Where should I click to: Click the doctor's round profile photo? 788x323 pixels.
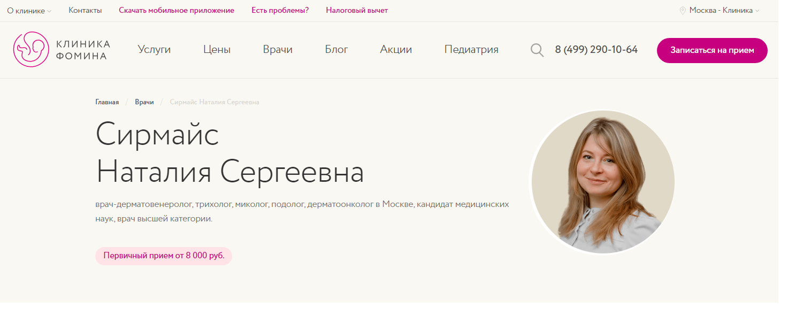pos(603,182)
